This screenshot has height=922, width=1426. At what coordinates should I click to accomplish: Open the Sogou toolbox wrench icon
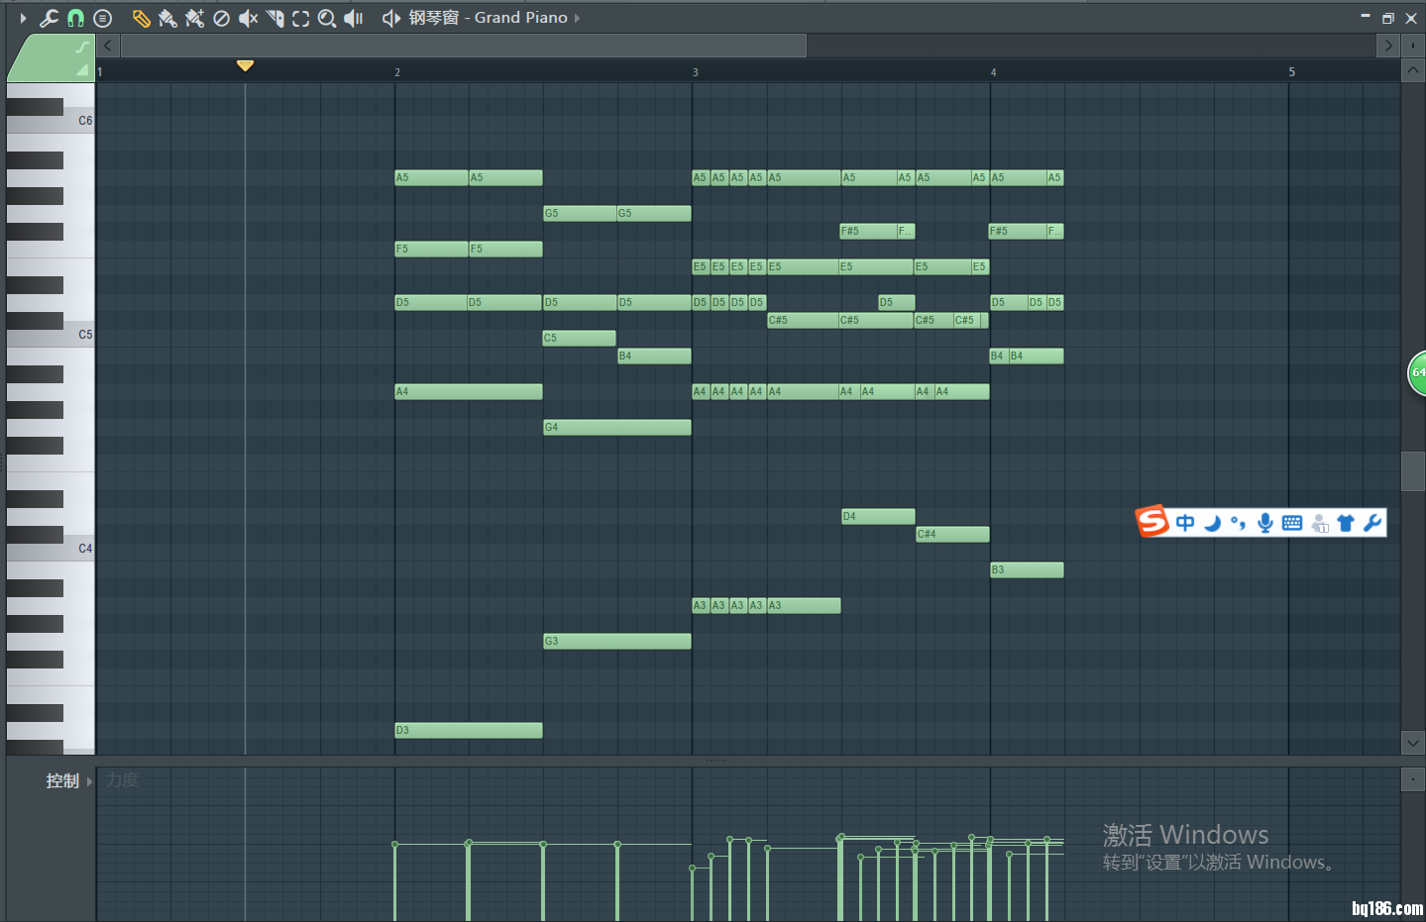[x=1372, y=523]
